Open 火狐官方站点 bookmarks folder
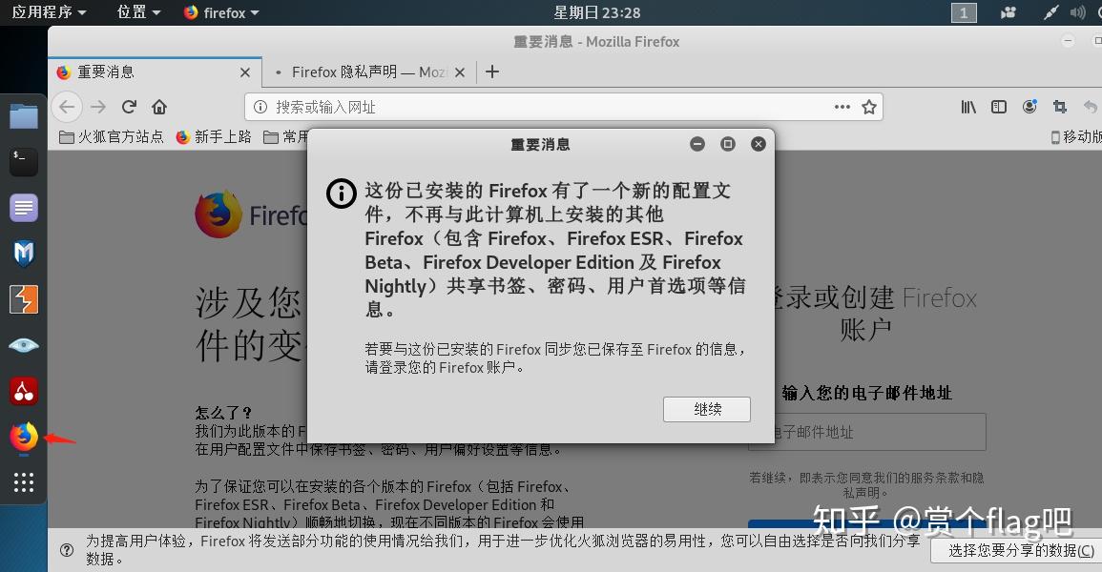Viewport: 1102px width, 572px height. coord(111,137)
